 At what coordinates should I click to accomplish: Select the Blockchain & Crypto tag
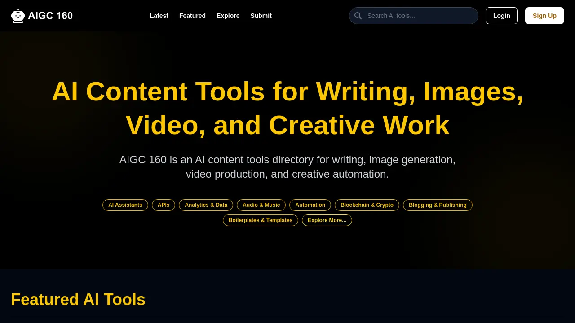[367, 205]
